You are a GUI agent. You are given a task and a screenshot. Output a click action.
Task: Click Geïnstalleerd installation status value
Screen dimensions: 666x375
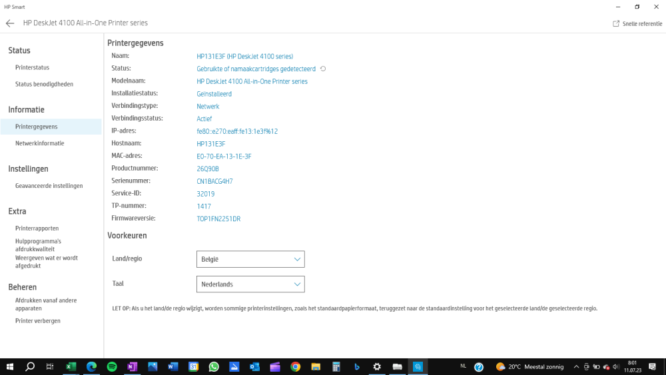214,94
